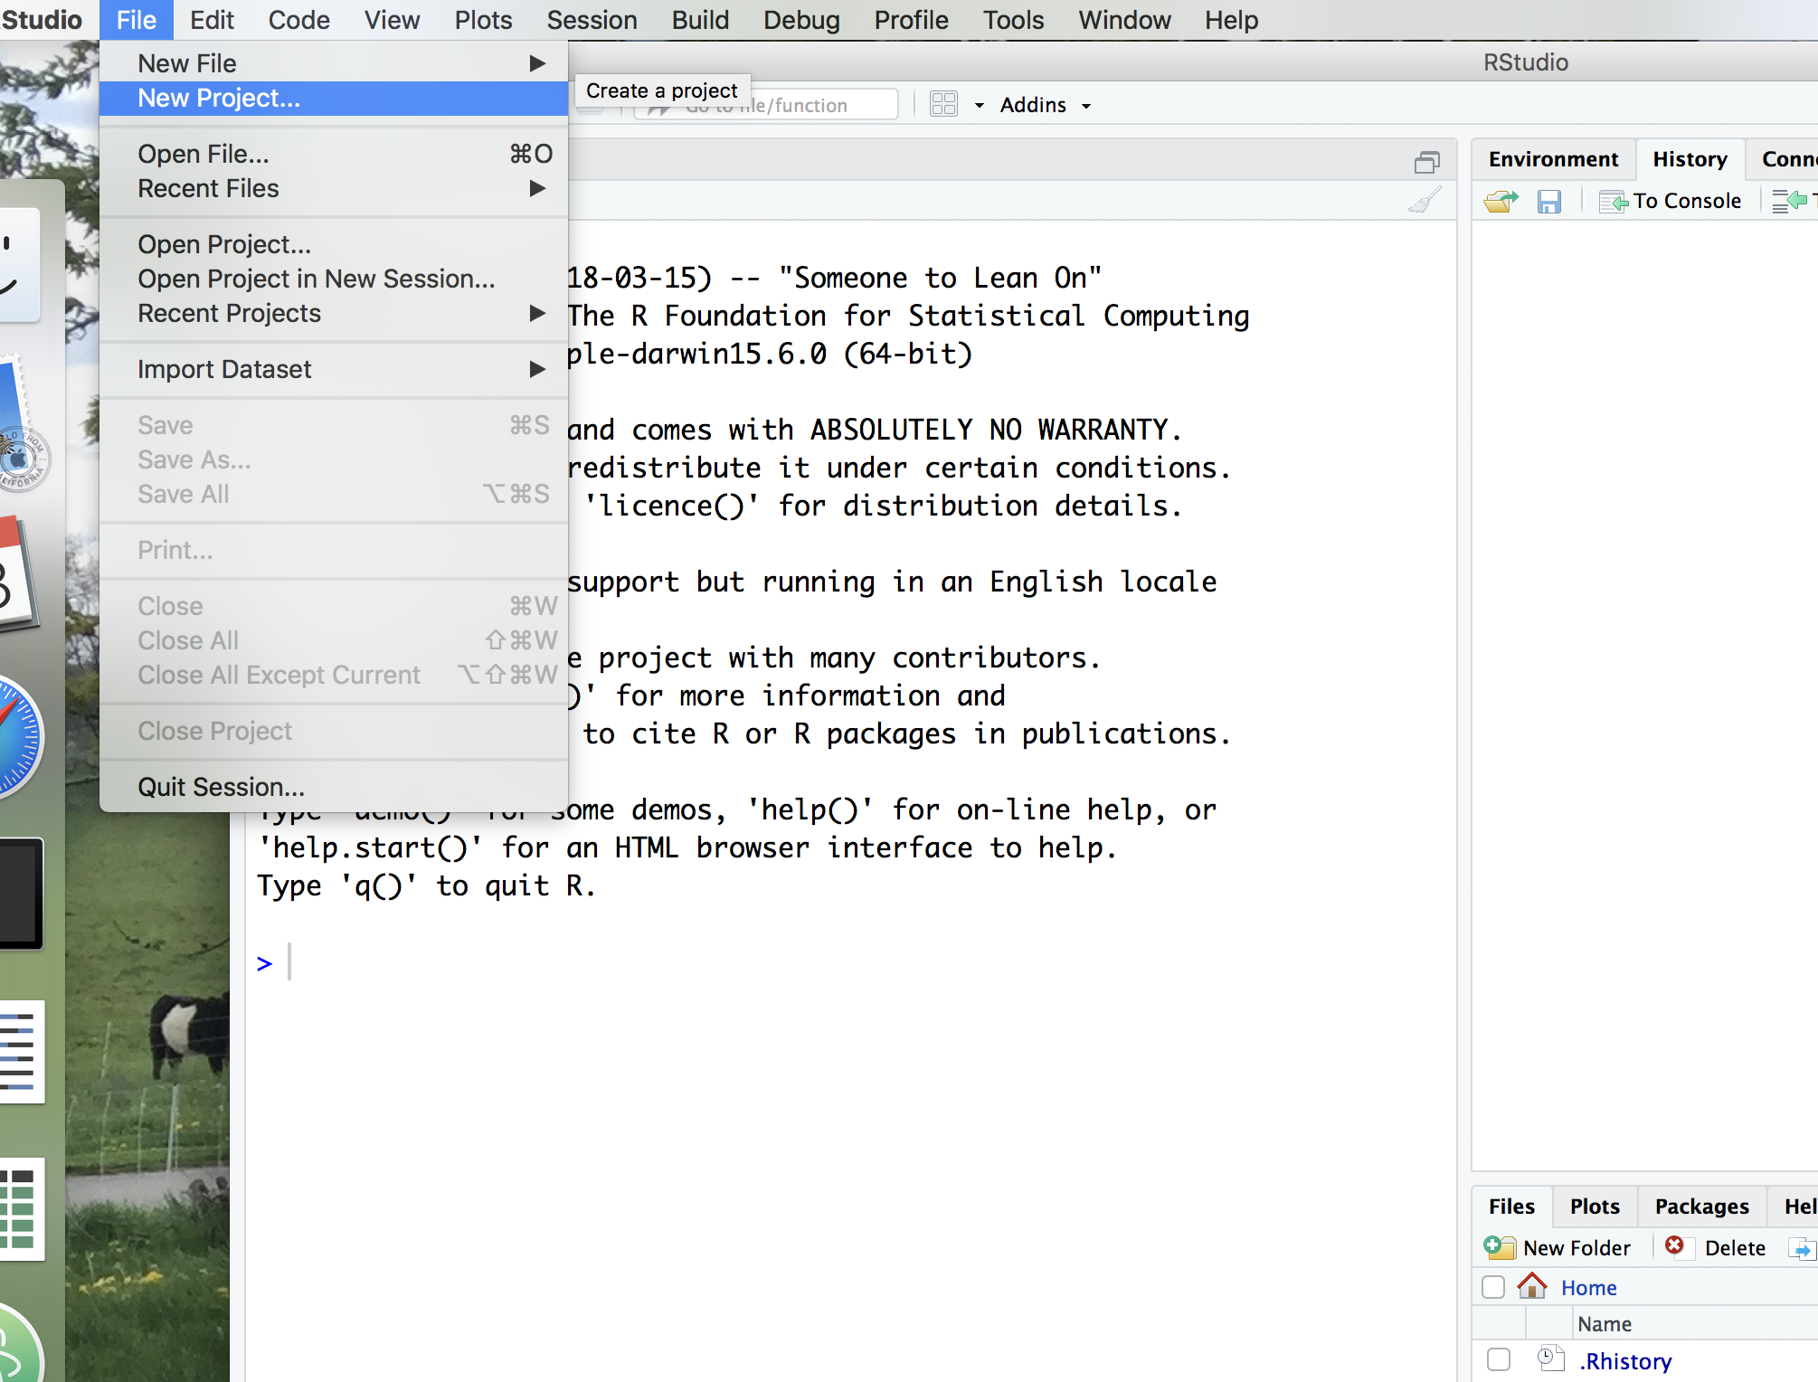Click the Name column header
The height and width of the screenshot is (1382, 1818).
pyautogui.click(x=1605, y=1323)
